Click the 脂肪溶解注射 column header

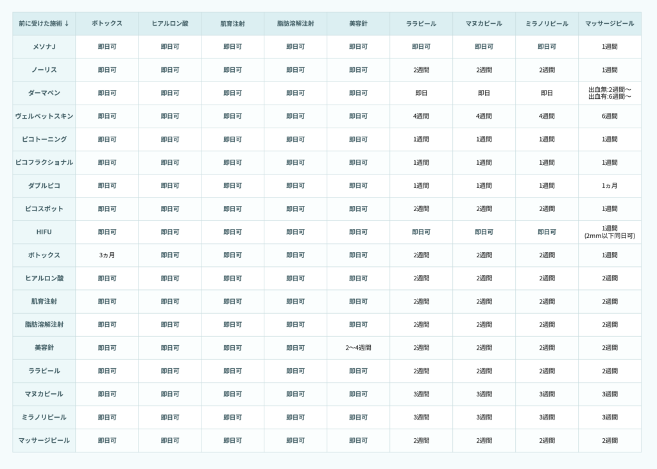click(295, 24)
